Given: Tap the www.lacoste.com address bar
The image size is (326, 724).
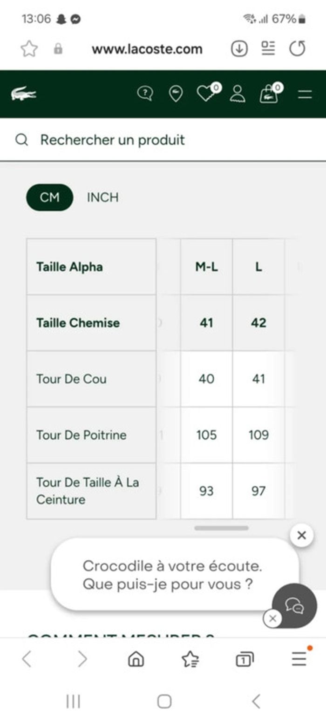Looking at the screenshot, I should coord(147,49).
